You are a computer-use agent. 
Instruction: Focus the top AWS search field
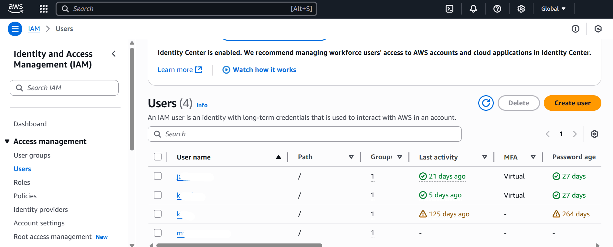click(x=186, y=9)
